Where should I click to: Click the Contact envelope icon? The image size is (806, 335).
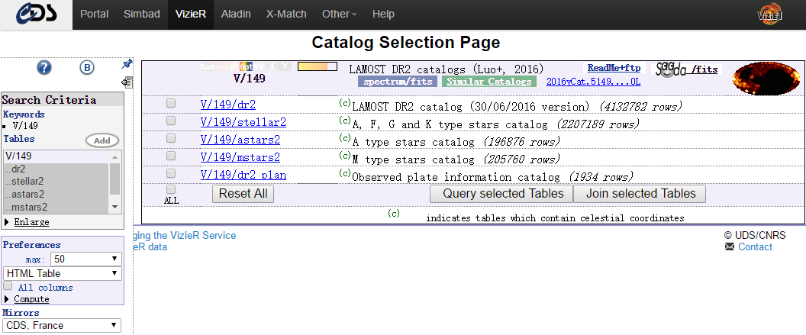tap(729, 247)
